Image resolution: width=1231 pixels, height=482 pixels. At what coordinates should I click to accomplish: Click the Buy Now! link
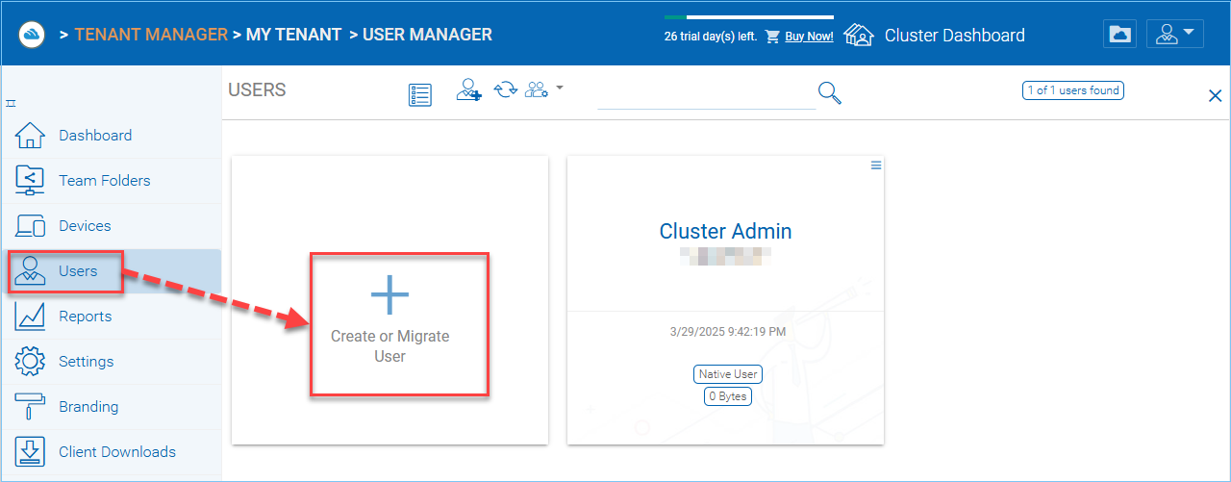809,36
